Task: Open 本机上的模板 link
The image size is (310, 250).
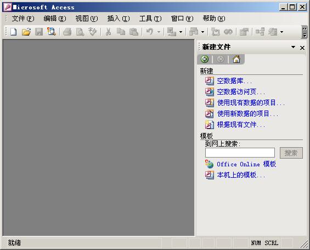Action: pyautogui.click(x=241, y=175)
